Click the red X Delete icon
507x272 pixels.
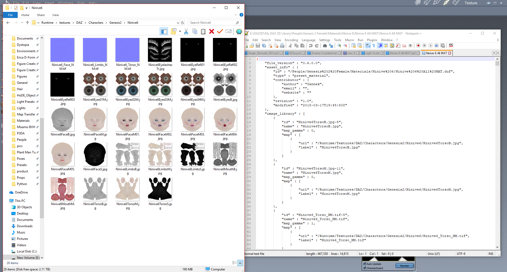[x=211, y=32]
